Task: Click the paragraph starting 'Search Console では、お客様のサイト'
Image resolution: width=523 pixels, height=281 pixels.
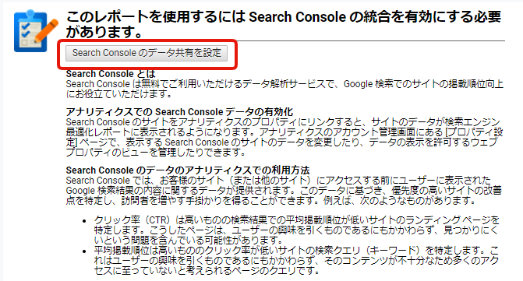Action: coord(284,191)
